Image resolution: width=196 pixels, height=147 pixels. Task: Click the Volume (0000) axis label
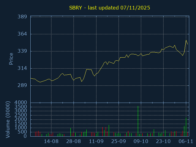[8, 119]
